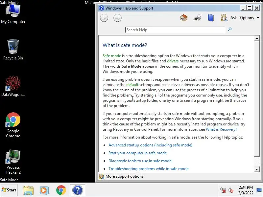263x197 pixels.
Task: Click the help pane vertical scrollbar thumb
Action: coord(257,99)
